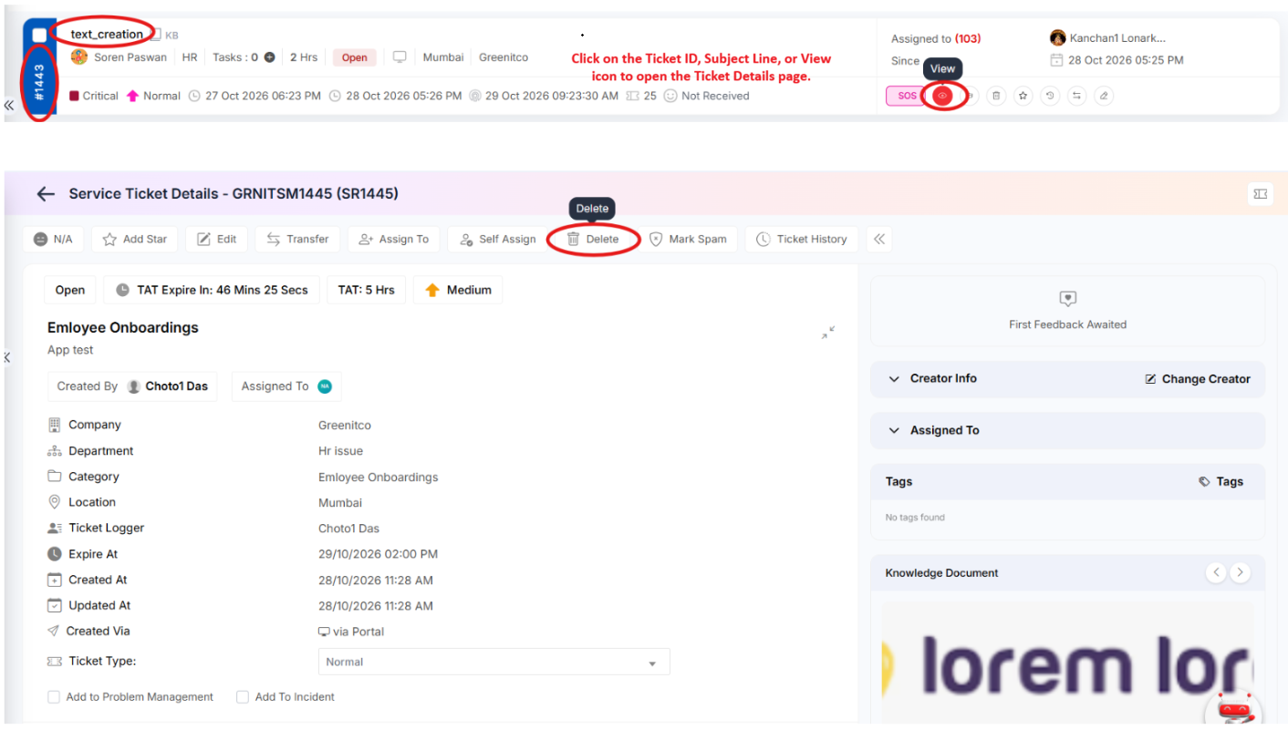1288x730 pixels.
Task: Open Ticket History
Action: point(802,239)
